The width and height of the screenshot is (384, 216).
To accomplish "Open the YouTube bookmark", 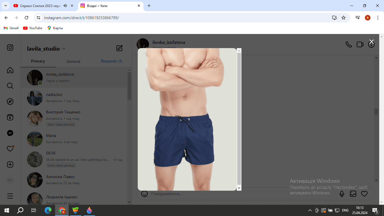I will tap(33, 28).
